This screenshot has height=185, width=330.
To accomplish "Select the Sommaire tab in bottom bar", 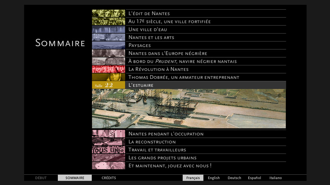I will tap(75, 178).
